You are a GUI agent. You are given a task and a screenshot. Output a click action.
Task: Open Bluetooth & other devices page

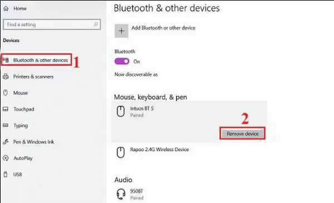36,60
